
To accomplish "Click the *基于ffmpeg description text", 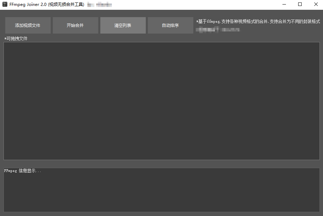I will coord(258,21).
